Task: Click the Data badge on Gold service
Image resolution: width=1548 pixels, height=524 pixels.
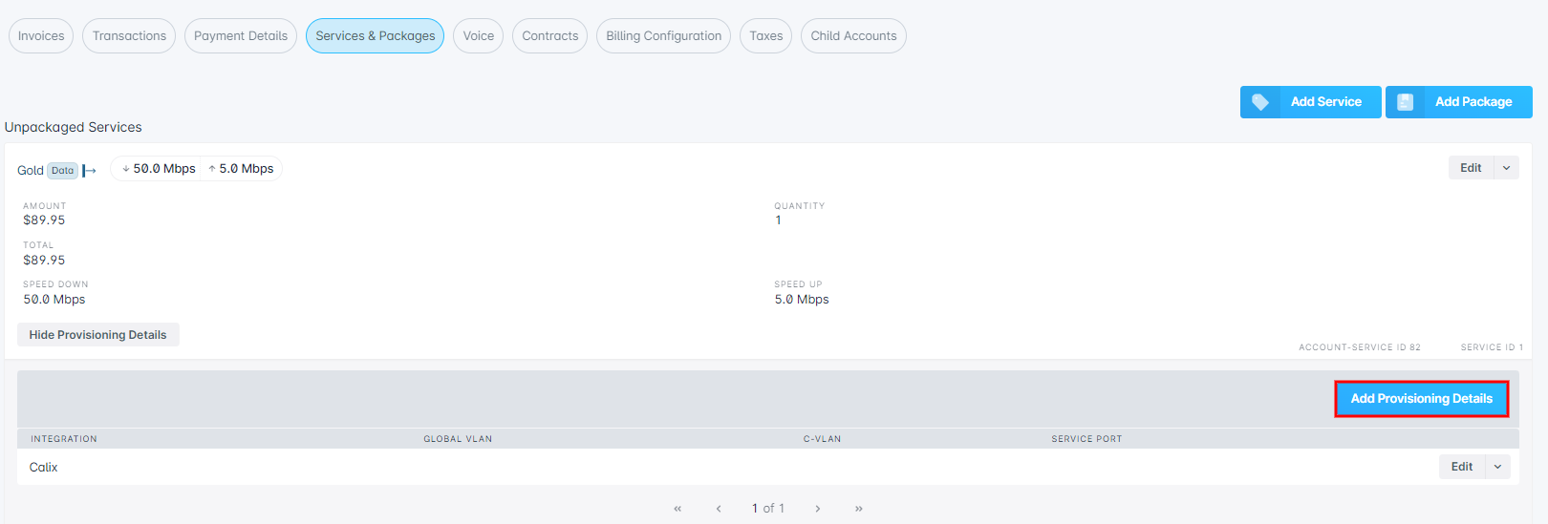Action: [x=63, y=171]
